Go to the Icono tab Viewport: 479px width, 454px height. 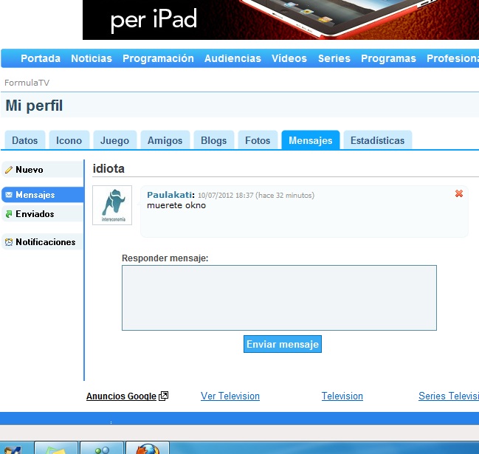(x=69, y=140)
